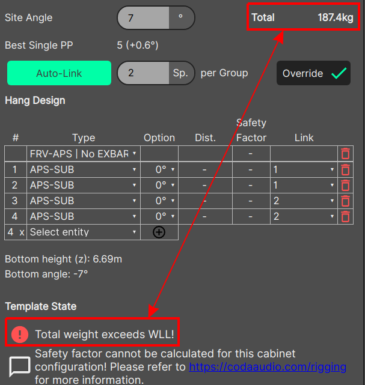This screenshot has width=365, height=385.
Task: Click the Site Angle input field
Action: click(144, 17)
